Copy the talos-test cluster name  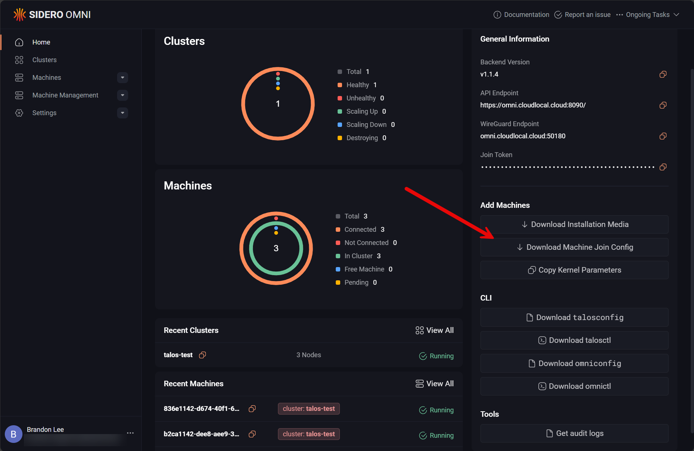pos(202,355)
